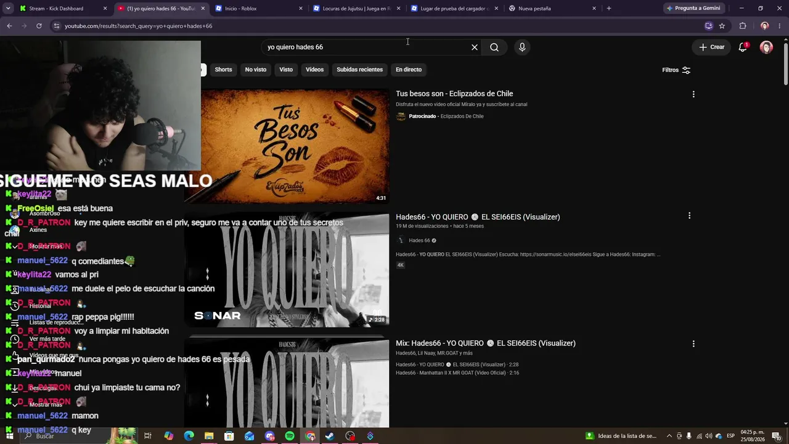Select the Vídeos filter chip

point(314,70)
